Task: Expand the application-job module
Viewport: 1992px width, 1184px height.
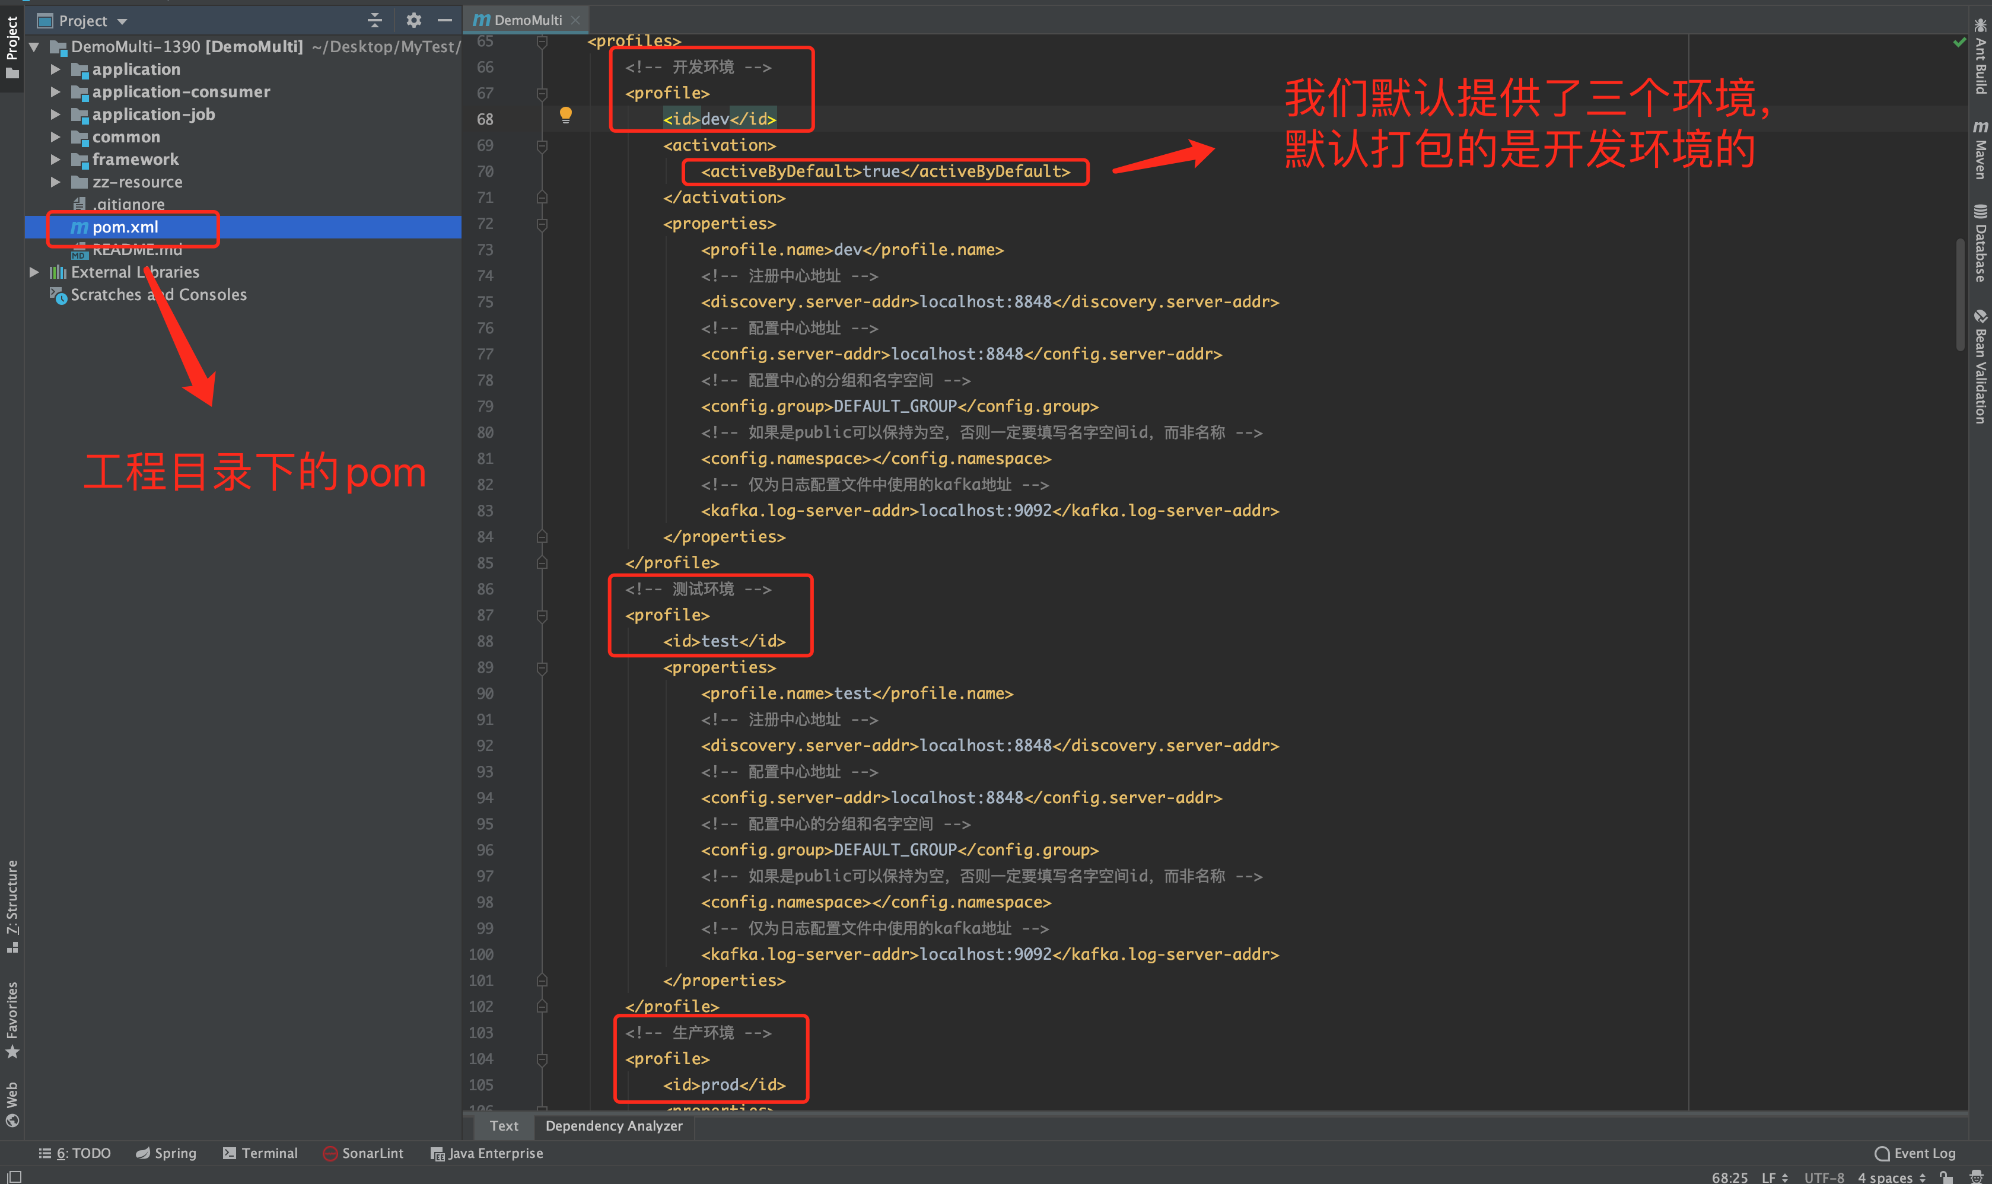Action: 55,115
